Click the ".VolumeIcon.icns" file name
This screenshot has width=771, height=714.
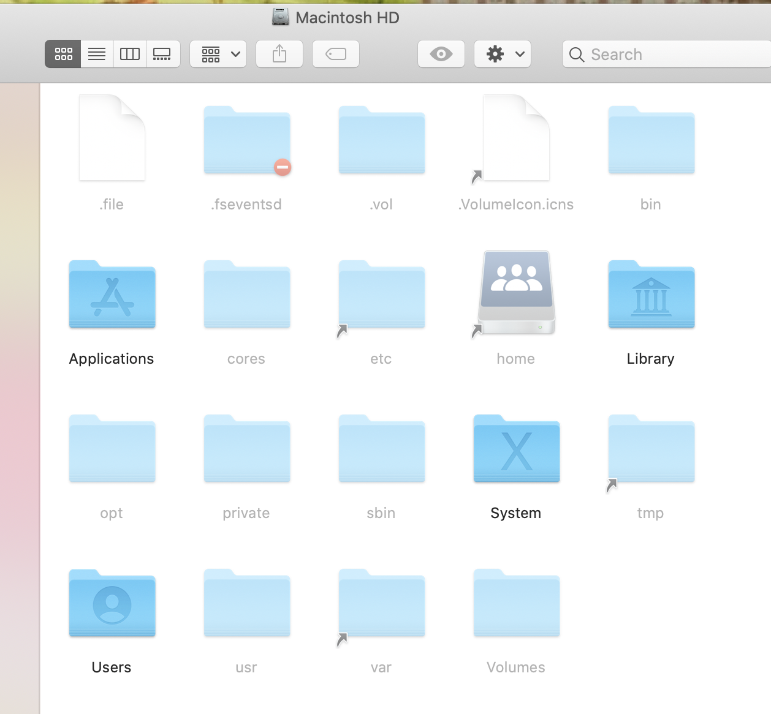coord(516,205)
